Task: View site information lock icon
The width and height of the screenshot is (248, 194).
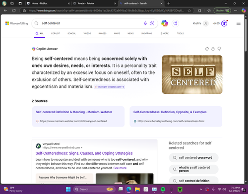Action: click(24, 10)
